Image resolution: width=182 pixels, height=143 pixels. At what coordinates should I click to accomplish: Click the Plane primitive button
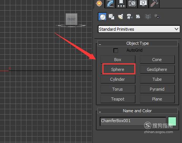[x=157, y=99]
